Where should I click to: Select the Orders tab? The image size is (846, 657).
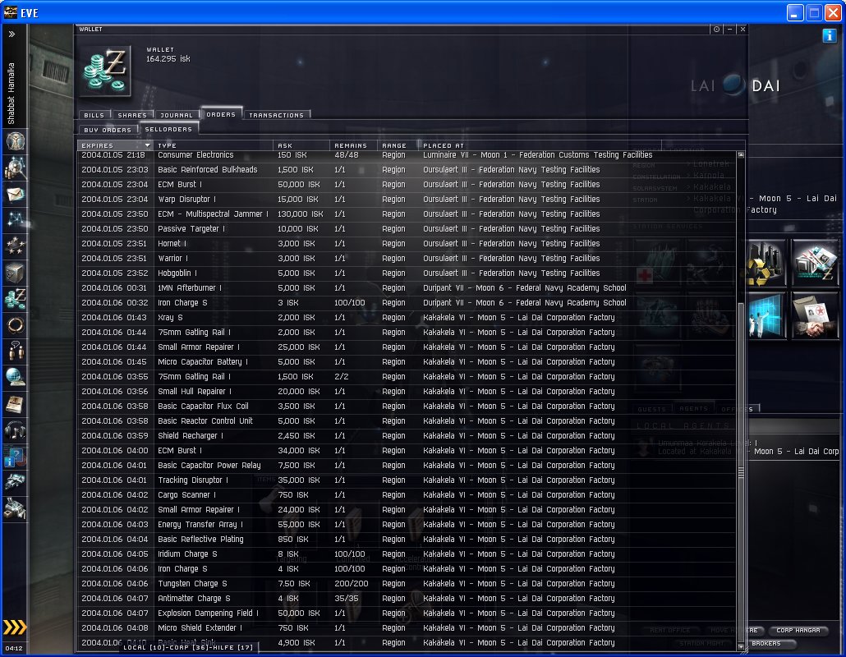pos(221,114)
